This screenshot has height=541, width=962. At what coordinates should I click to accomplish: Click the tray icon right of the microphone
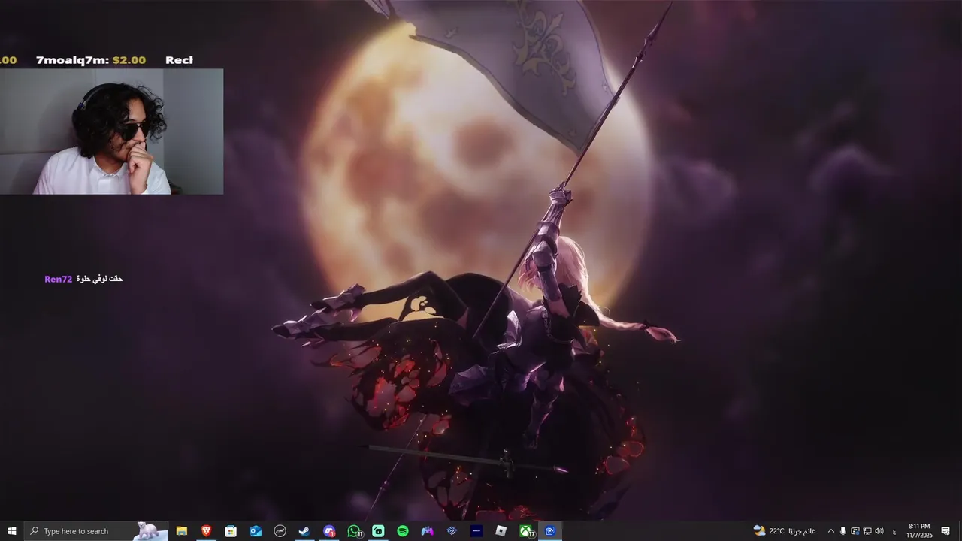[x=855, y=531]
